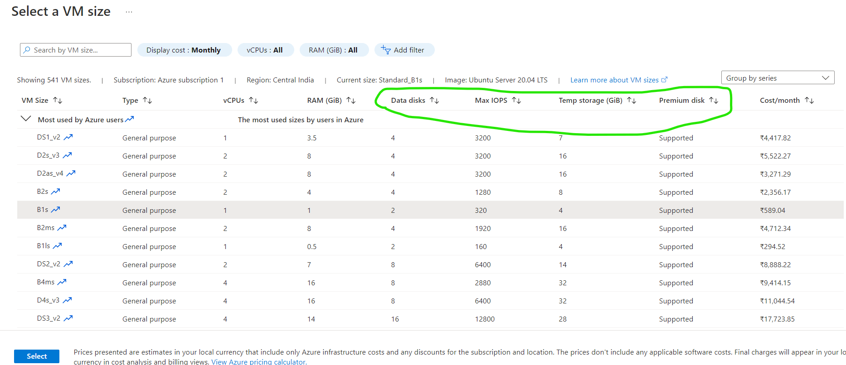The width and height of the screenshot is (846, 365).
Task: Click the Search by VM size field
Action: tap(76, 50)
